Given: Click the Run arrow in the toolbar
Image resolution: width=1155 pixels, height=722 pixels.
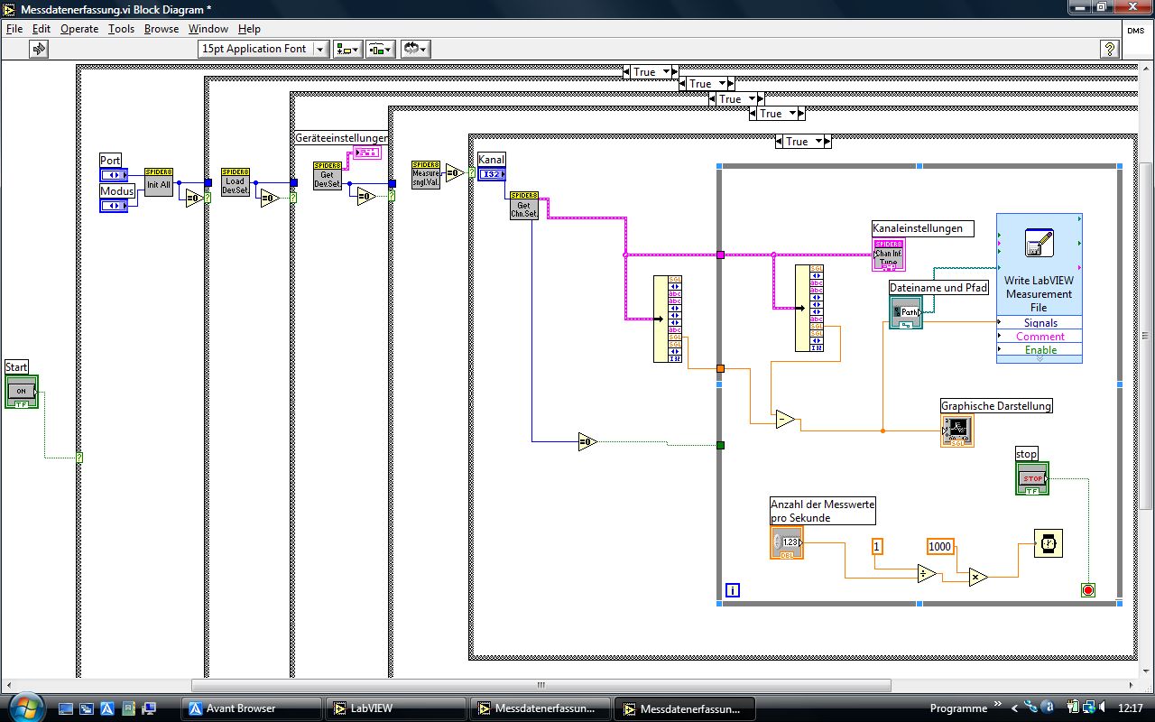Looking at the screenshot, I should [39, 50].
